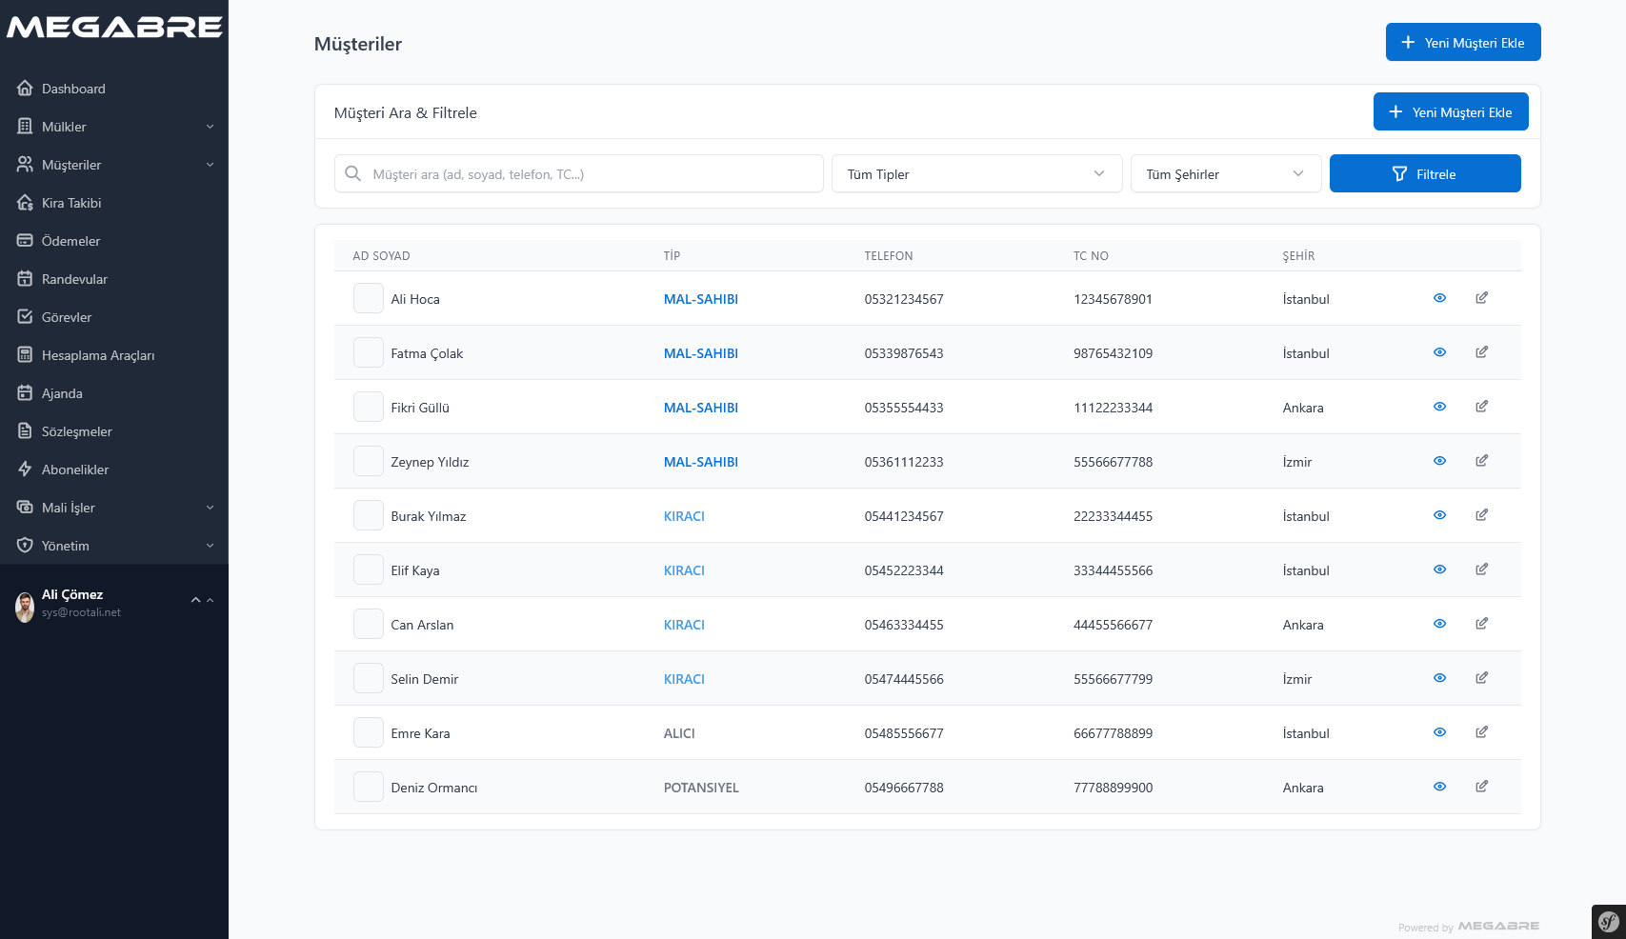Image resolution: width=1626 pixels, height=939 pixels.
Task: Open Kira Takibi from the sidebar
Action: tap(71, 203)
